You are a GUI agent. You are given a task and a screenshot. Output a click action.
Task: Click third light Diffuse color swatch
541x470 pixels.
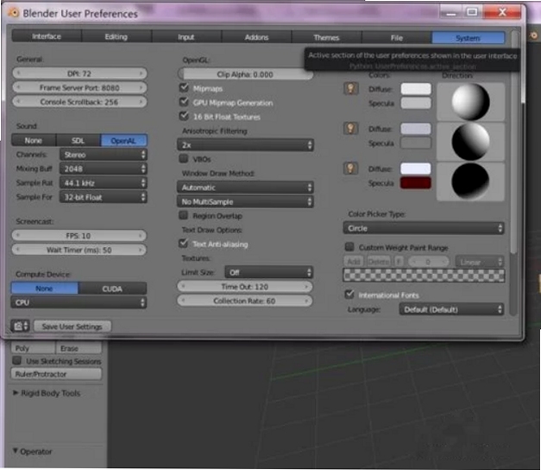coord(416,168)
